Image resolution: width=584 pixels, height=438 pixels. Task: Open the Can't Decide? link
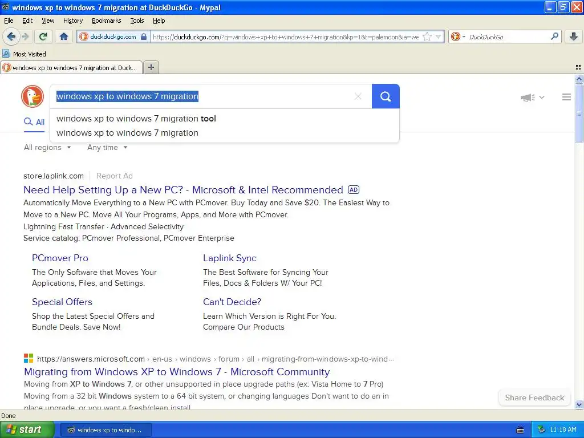(x=232, y=302)
